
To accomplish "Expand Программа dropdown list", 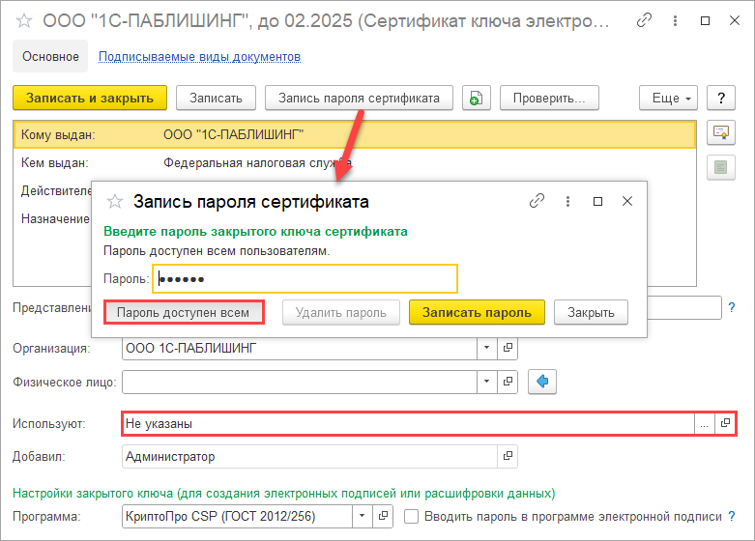I will coord(363,516).
